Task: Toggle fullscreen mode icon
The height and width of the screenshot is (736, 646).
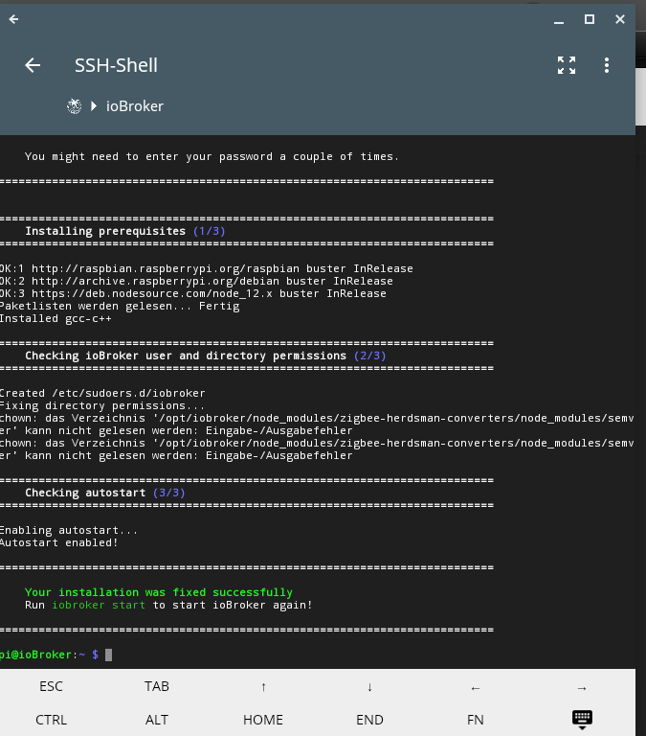Action: coord(567,65)
